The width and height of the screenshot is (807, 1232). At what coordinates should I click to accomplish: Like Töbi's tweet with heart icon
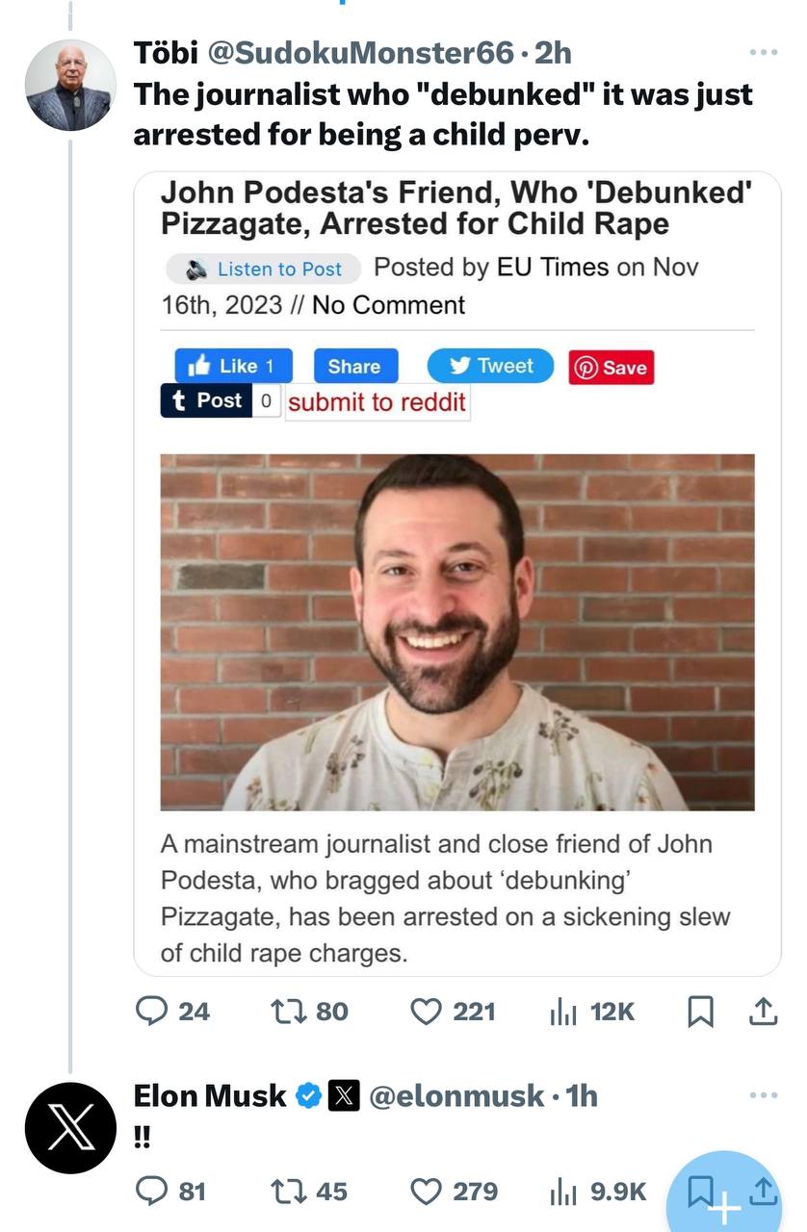pyautogui.click(x=426, y=1012)
